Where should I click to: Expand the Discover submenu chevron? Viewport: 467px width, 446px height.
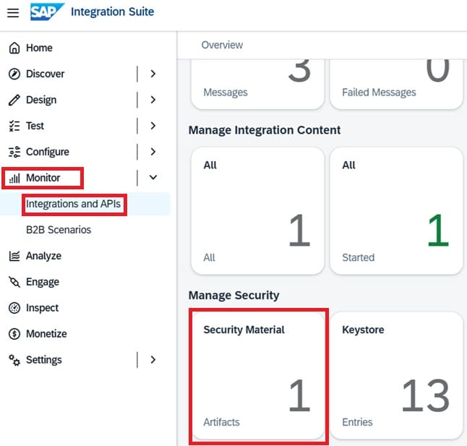point(153,74)
